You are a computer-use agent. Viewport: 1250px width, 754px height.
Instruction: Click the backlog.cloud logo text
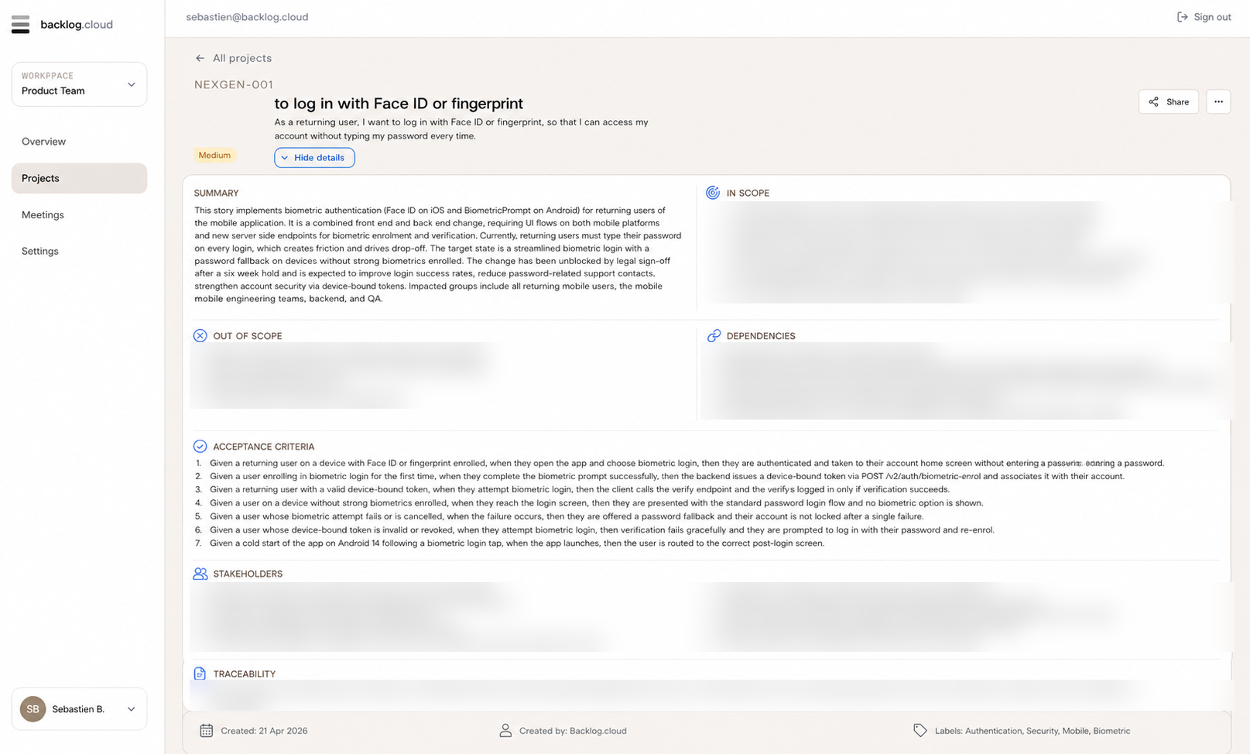77,25
